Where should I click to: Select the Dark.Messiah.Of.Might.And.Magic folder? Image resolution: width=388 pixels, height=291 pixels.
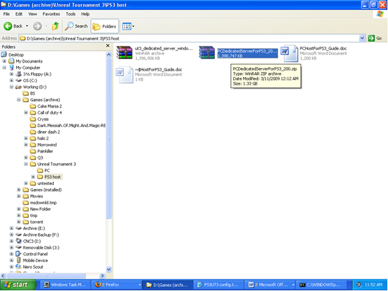click(x=71, y=126)
